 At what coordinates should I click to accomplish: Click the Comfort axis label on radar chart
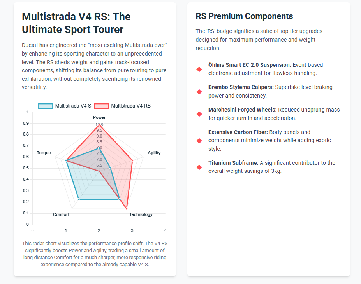61,215
